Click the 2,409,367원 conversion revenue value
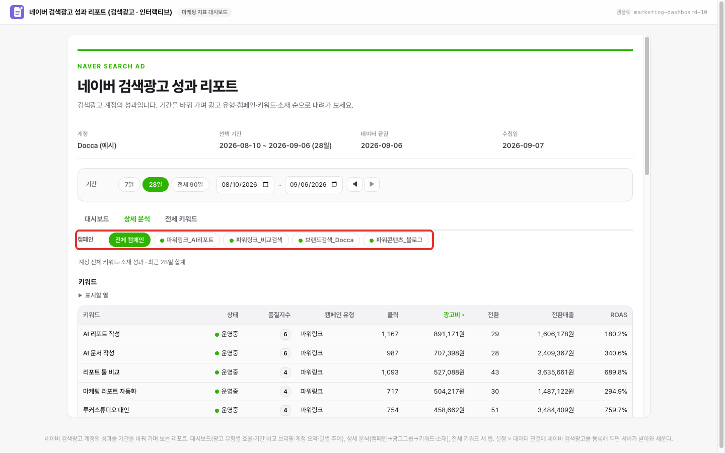725x453 pixels. [556, 353]
